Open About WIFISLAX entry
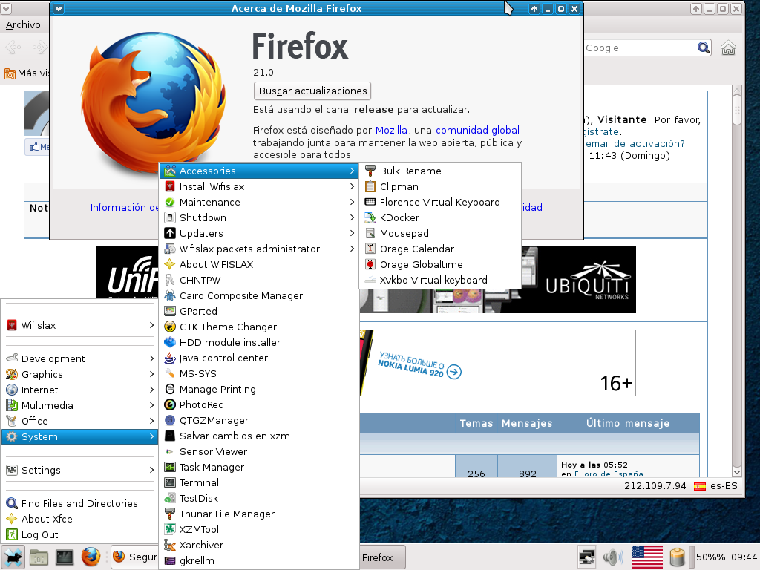 [x=259, y=264]
